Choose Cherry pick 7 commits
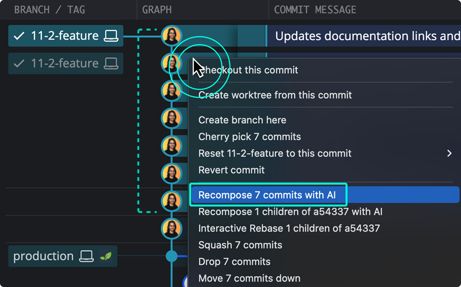 [x=250, y=136]
